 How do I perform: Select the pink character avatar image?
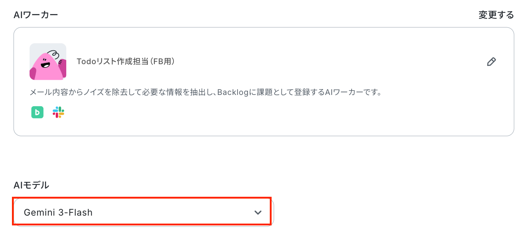[48, 62]
